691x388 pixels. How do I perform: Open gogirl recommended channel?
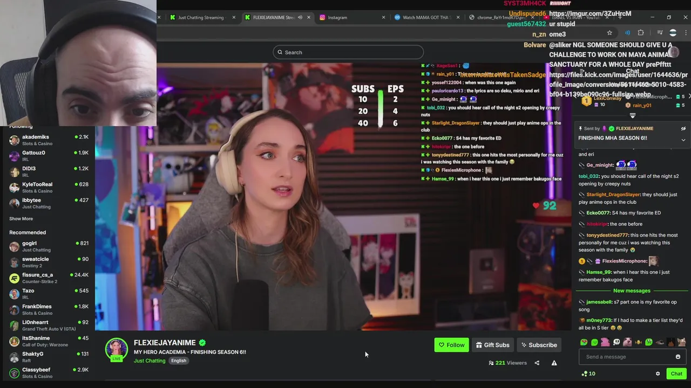click(49, 246)
